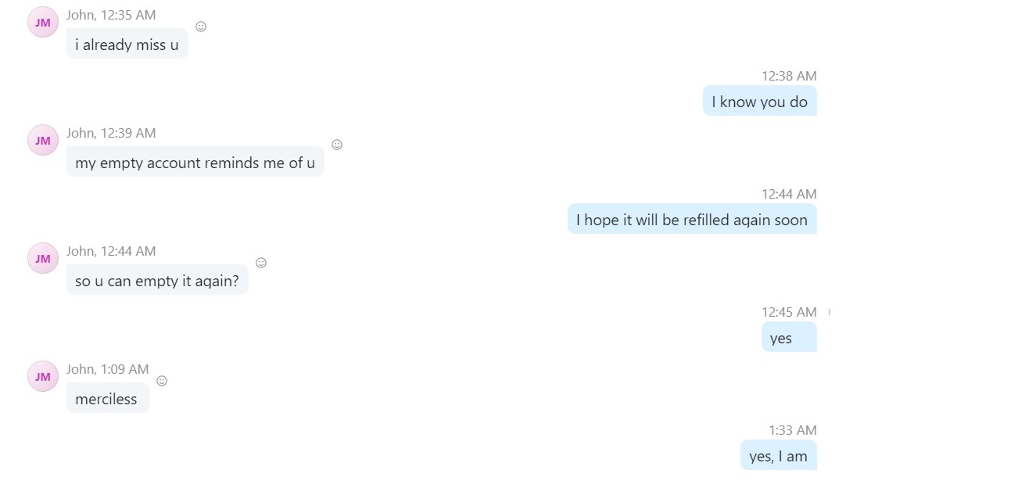Open more options dots next to 12:45 AM

(830, 312)
